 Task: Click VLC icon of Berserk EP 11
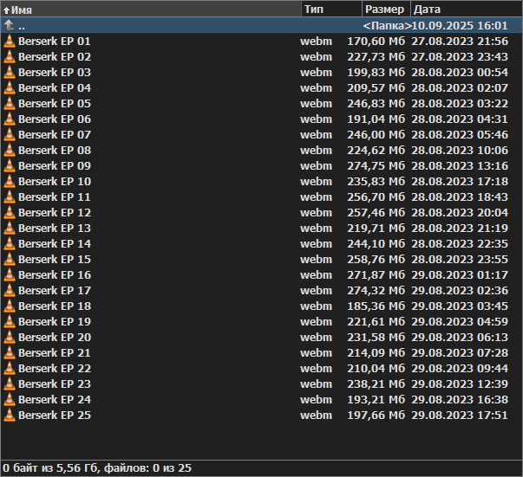[x=10, y=197]
